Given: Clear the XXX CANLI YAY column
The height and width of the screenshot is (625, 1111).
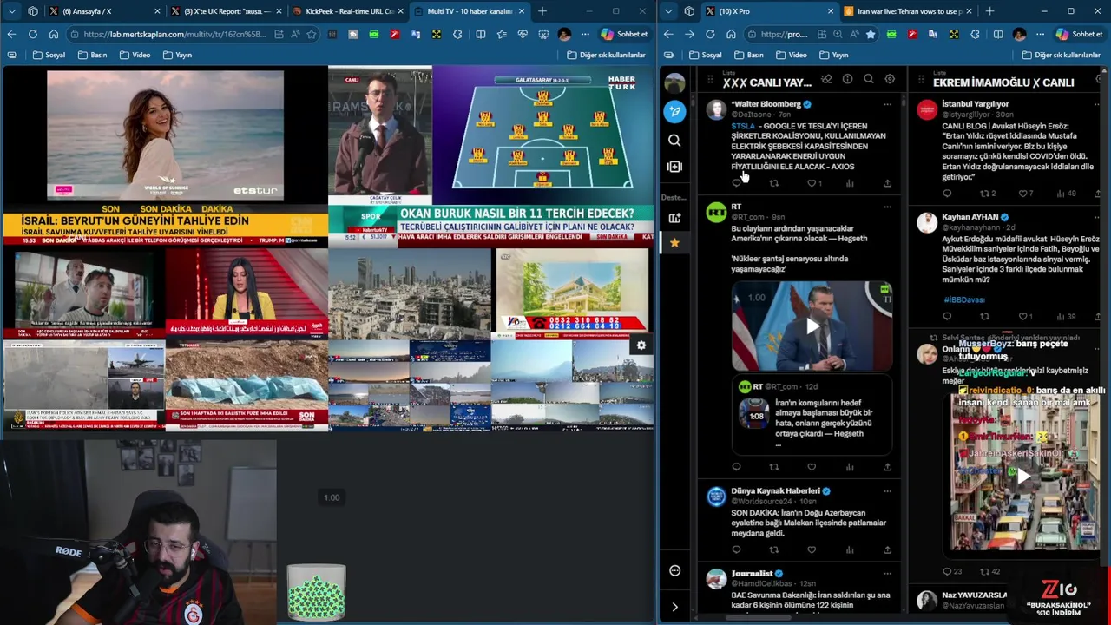Looking at the screenshot, I should [x=826, y=79].
